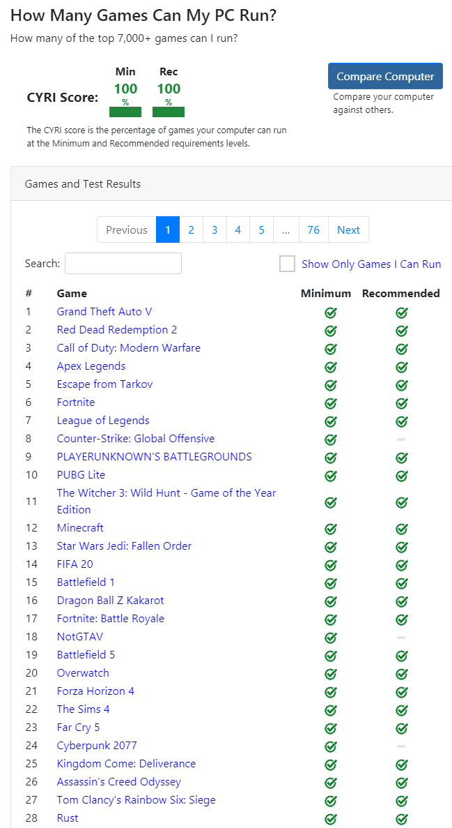Open Overwatch game link
This screenshot has width=452, height=828.
point(84,672)
